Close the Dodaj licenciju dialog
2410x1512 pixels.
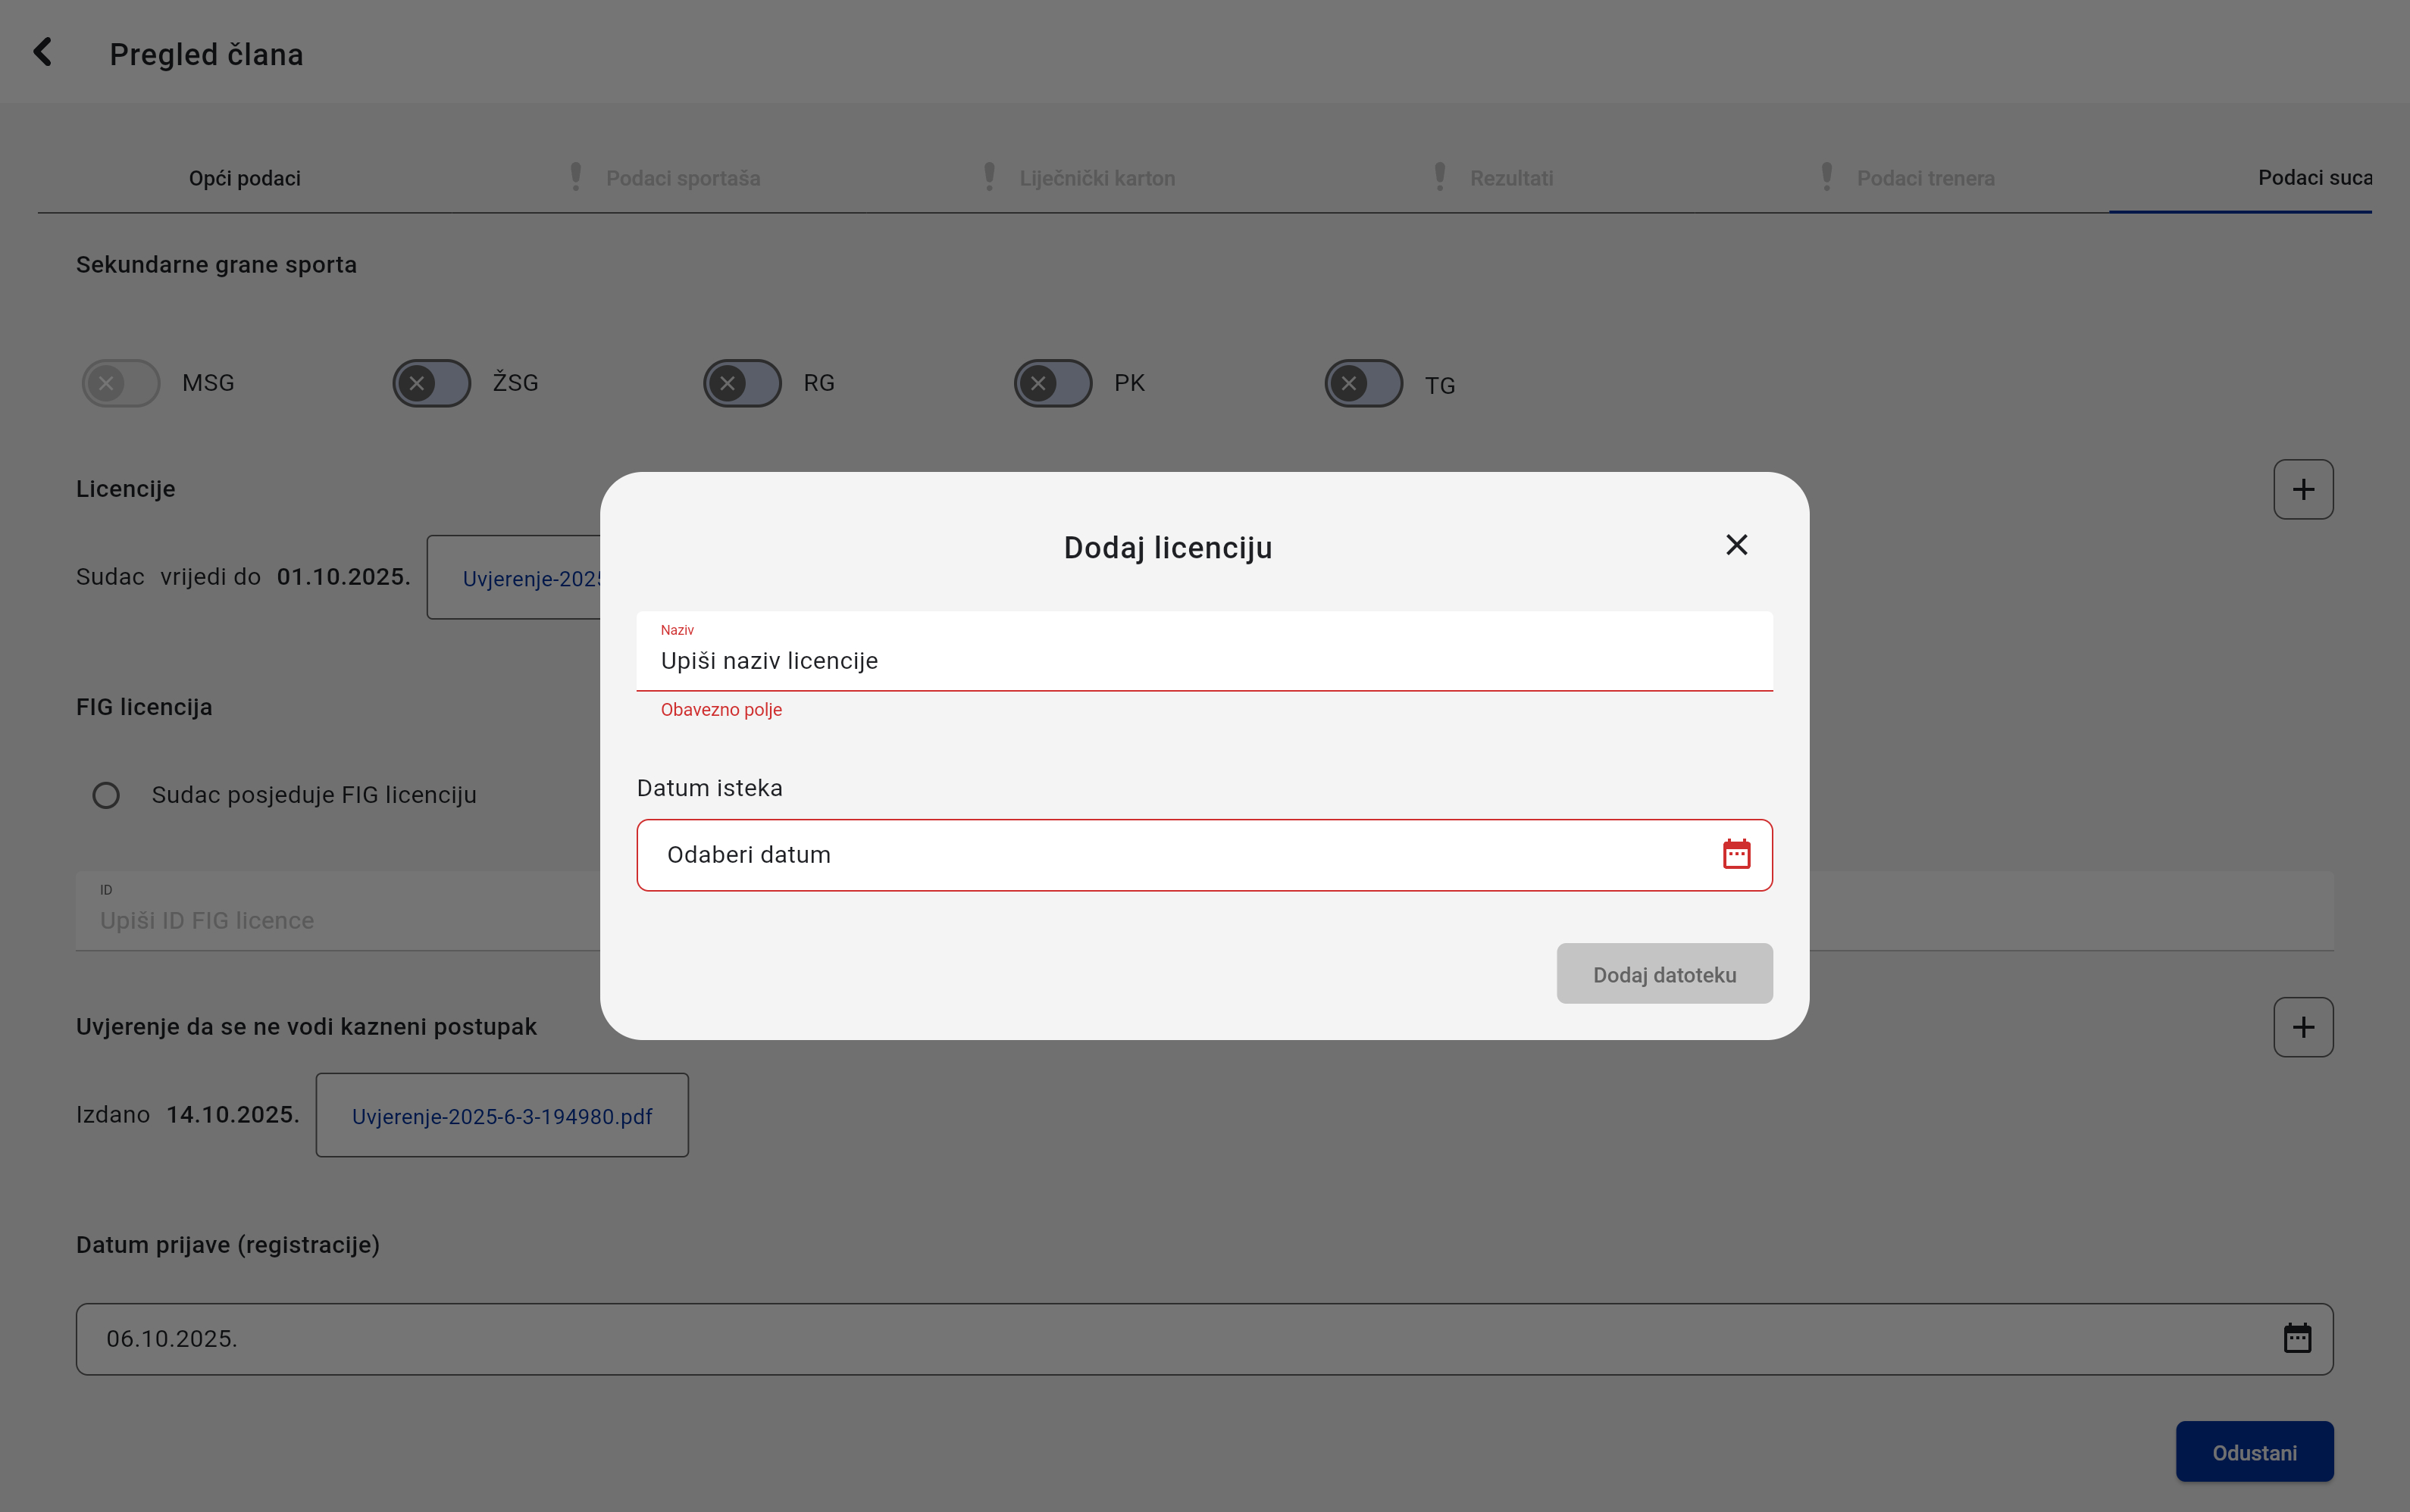coord(1736,545)
